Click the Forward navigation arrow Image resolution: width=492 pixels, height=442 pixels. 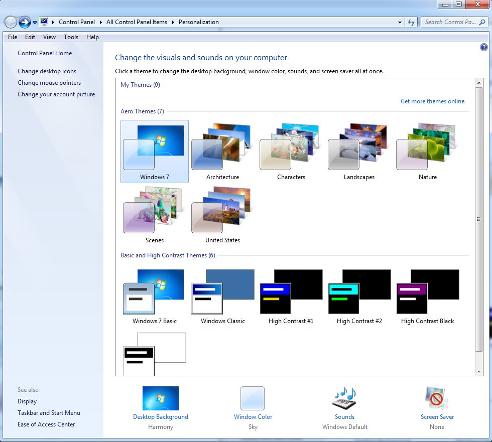25,22
